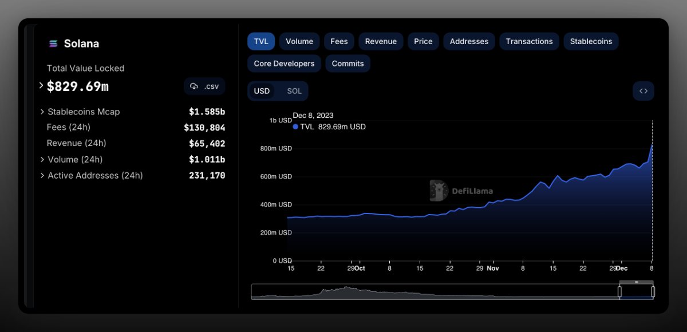Show the Transactions chart

(529, 41)
